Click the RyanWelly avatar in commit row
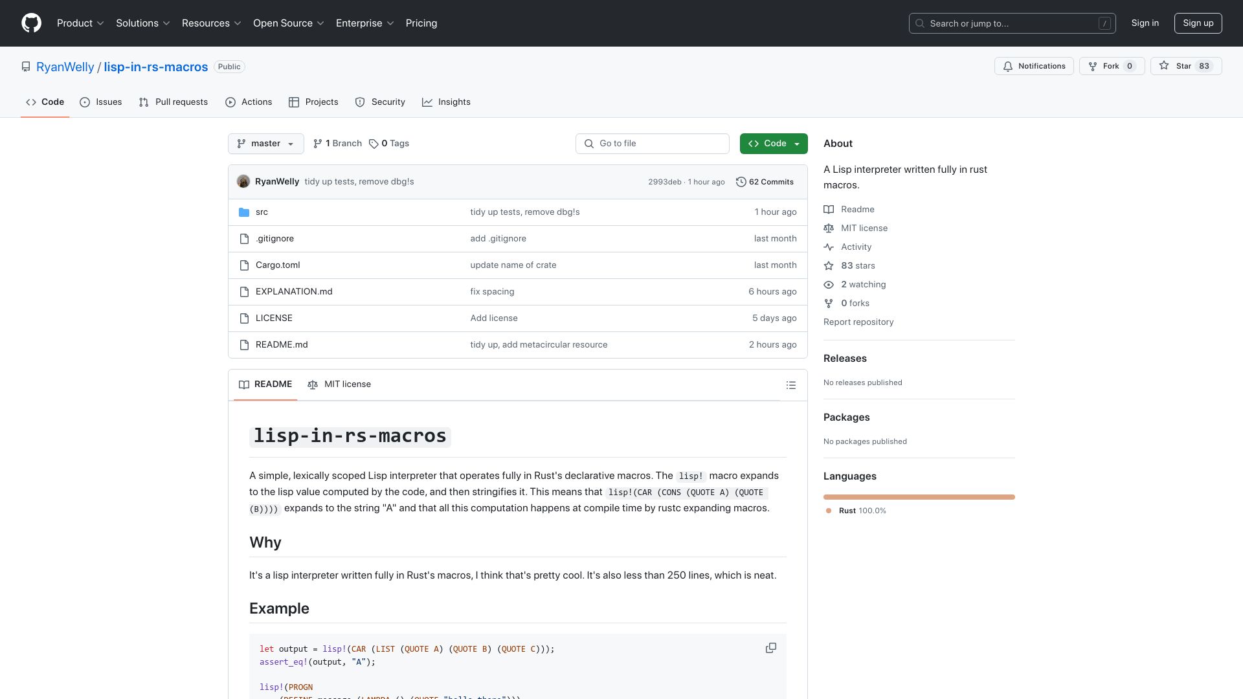The image size is (1243, 699). (243, 181)
